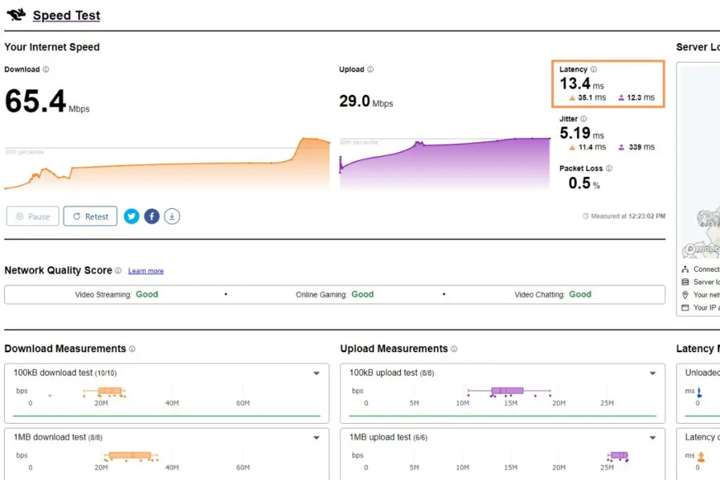The height and width of the screenshot is (480, 720).
Task: Click the Your network location pin icon
Action: (686, 294)
